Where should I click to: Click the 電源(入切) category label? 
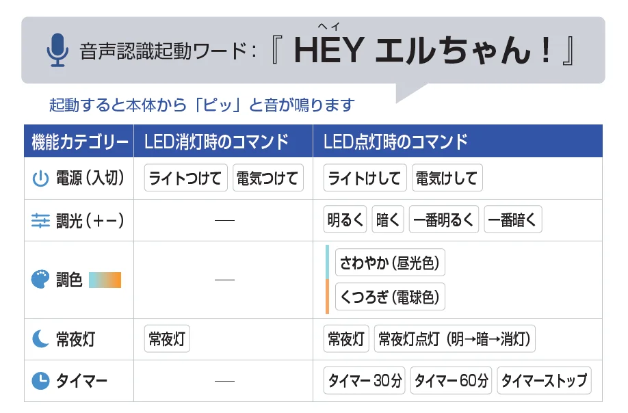pyautogui.click(x=90, y=178)
